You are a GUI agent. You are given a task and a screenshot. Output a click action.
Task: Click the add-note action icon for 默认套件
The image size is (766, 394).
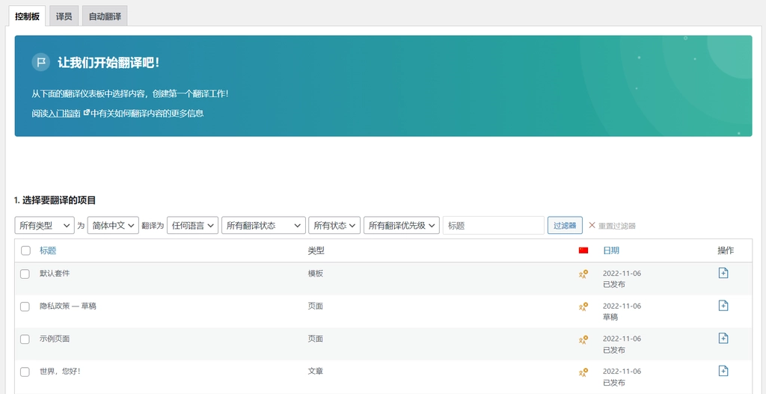click(x=723, y=273)
